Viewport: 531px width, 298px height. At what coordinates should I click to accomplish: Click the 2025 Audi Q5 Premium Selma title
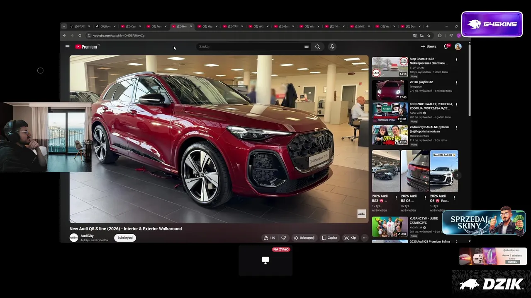click(x=430, y=241)
